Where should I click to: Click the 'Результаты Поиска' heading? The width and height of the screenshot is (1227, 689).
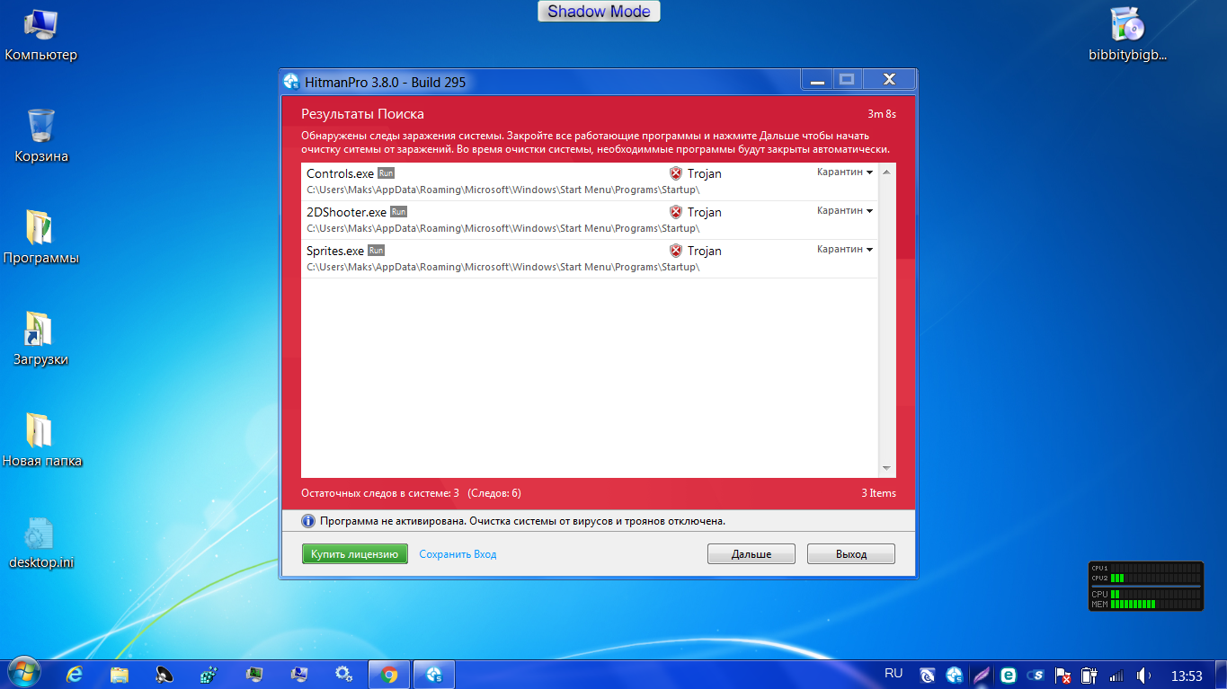(362, 114)
